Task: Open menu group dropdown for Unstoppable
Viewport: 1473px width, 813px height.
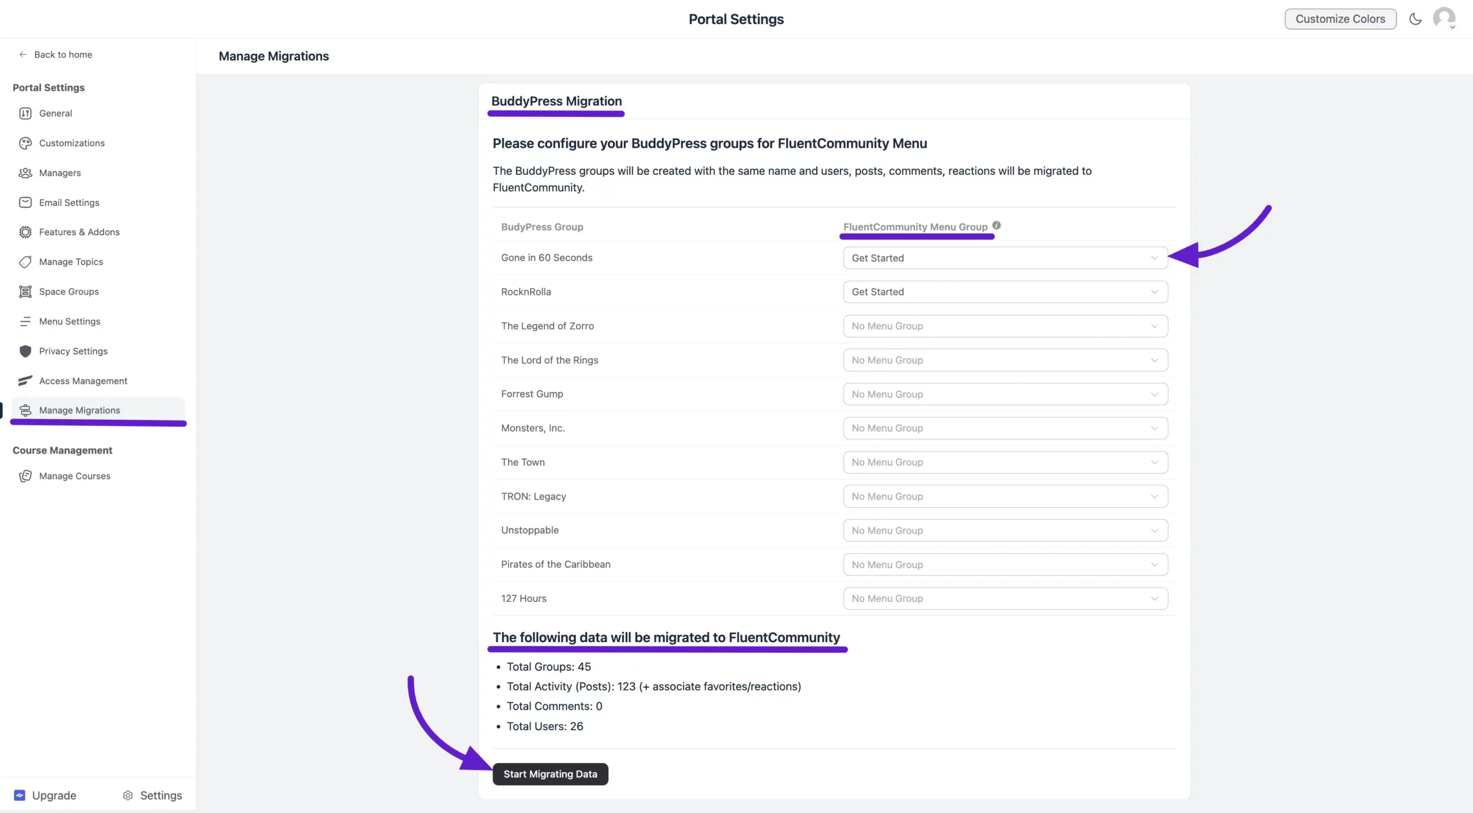Action: tap(1005, 531)
